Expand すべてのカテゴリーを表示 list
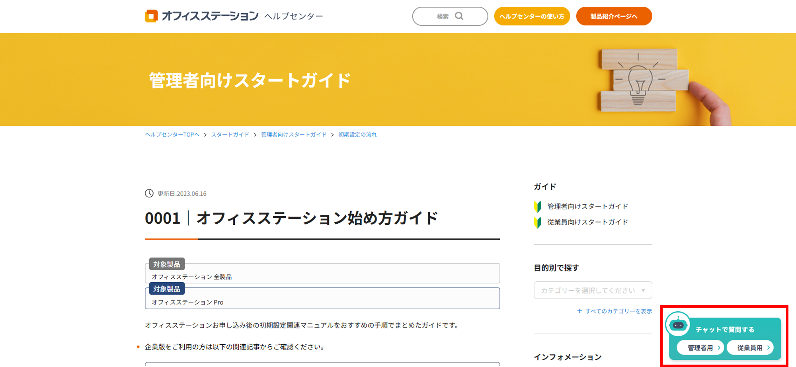The width and height of the screenshot is (796, 367). click(618, 311)
